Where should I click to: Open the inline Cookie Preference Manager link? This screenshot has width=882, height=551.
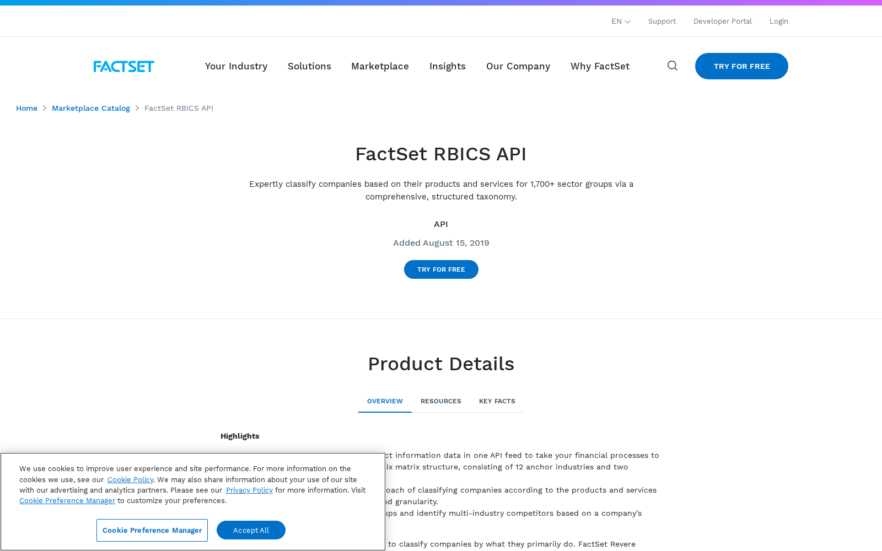click(67, 500)
